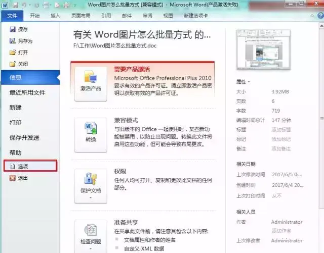Open the Check for Issues (检查问题) dropdown button
Screen dimensions: 324x253
pos(91,236)
